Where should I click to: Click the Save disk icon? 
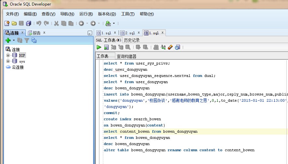point(21,23)
